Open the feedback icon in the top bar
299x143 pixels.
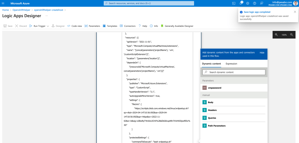click(x=261, y=3)
